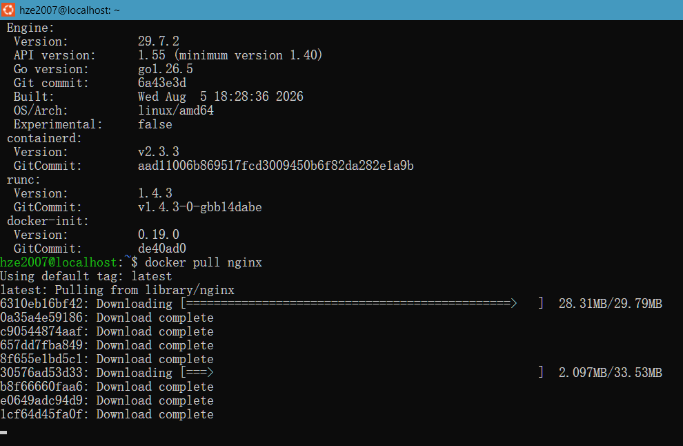Click the API version 1.55 line
Image resolution: width=683 pixels, height=446 pixels.
[168, 55]
